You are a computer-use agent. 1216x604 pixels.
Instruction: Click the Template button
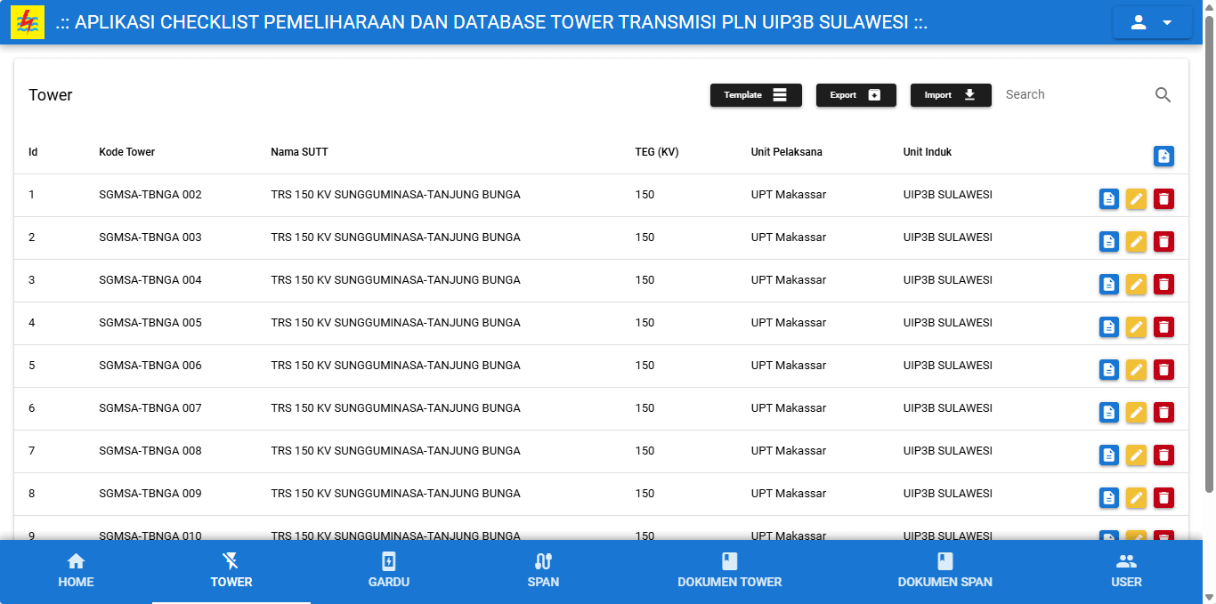point(756,95)
